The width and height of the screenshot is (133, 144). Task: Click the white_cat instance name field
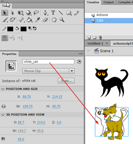(x=48, y=62)
